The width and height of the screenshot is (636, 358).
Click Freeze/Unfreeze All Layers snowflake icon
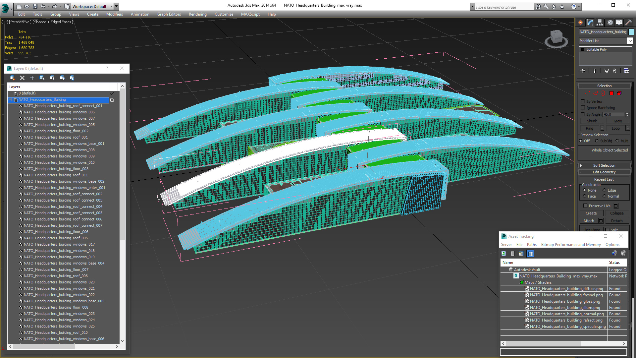72,78
